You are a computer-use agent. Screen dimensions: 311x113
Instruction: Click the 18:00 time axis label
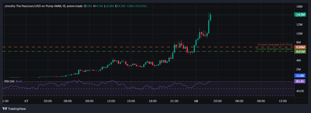pyautogui.click(x=153, y=101)
